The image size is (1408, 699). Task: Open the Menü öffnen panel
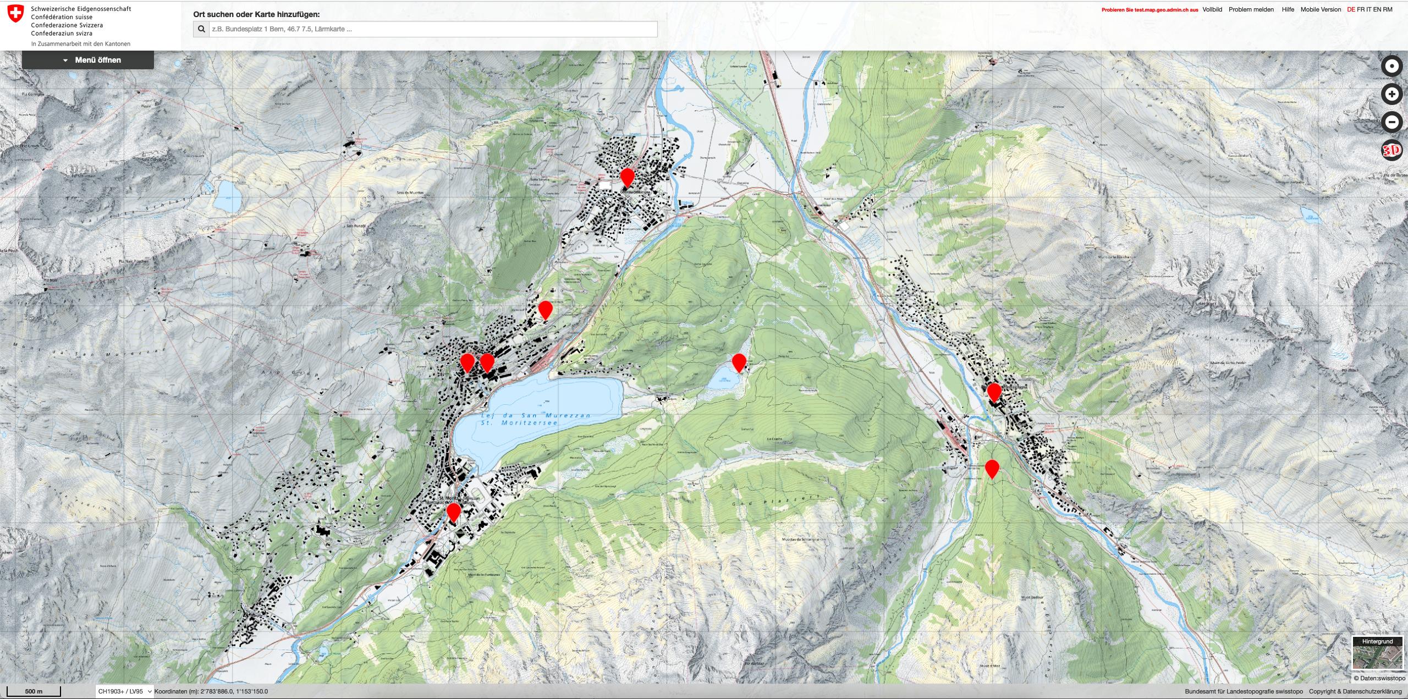[88, 60]
